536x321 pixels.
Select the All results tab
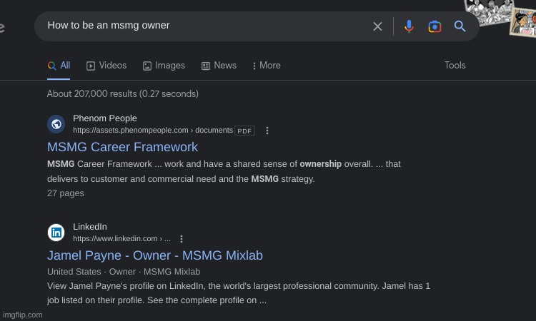point(59,66)
